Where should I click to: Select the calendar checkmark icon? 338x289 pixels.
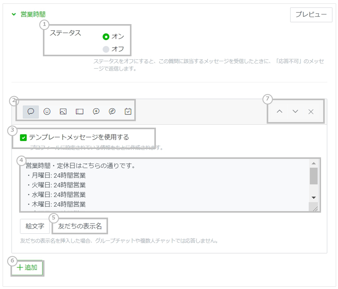pyautogui.click(x=128, y=112)
